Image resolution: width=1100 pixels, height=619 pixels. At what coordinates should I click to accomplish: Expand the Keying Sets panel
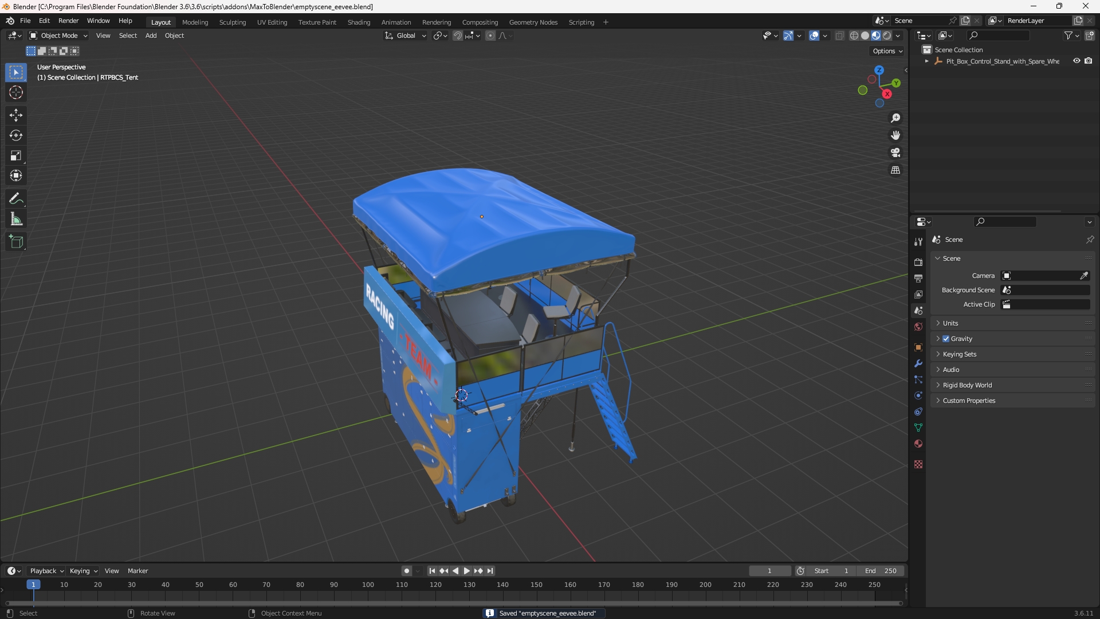(1012, 354)
